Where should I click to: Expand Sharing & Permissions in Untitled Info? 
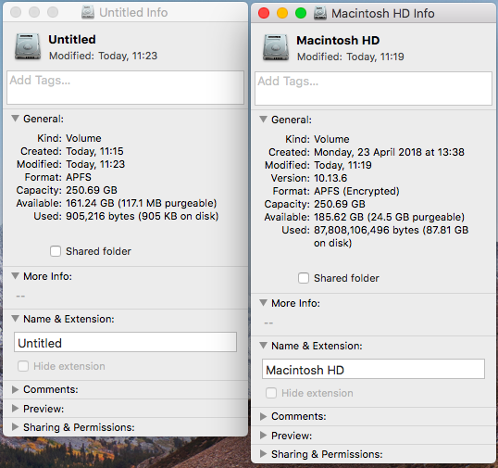pos(15,427)
